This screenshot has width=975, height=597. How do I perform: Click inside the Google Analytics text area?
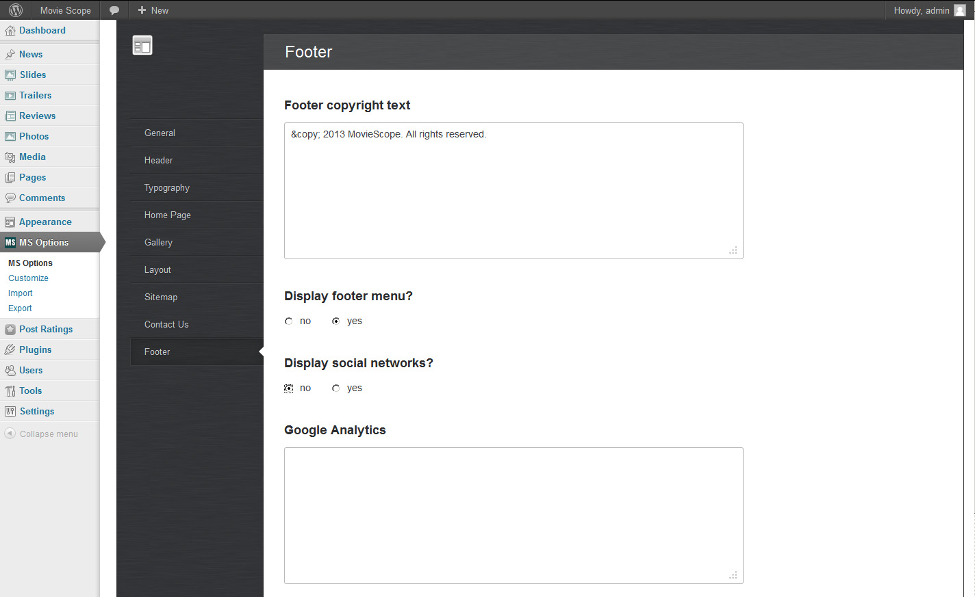point(514,515)
